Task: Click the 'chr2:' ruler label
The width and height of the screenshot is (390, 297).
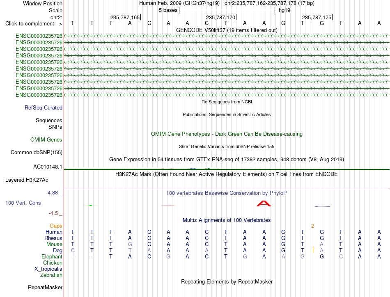Action: [x=56, y=17]
